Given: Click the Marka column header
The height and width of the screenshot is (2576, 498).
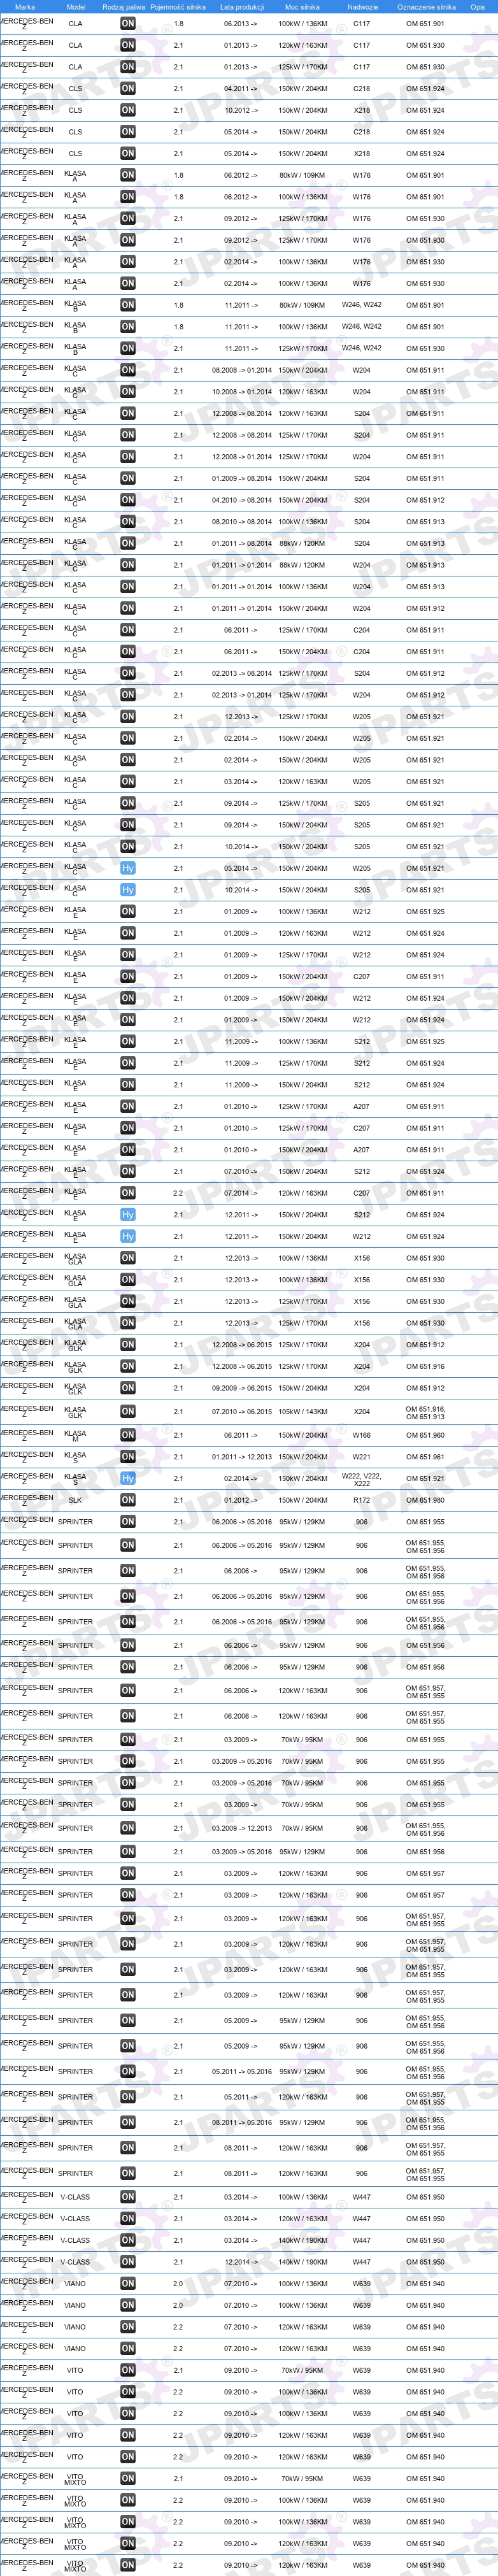Looking at the screenshot, I should point(25,7).
